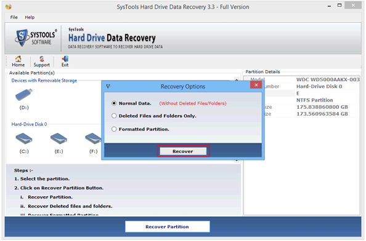Click the SysTools Software logo
This screenshot has height=241, width=366.
tap(36, 38)
